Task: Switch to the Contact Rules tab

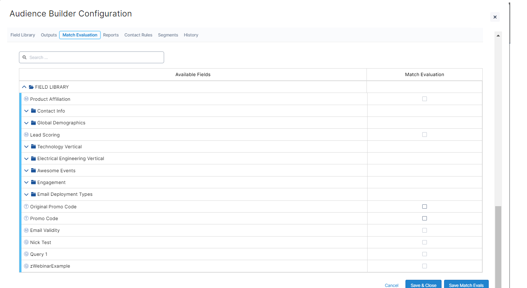Action: pos(138,35)
